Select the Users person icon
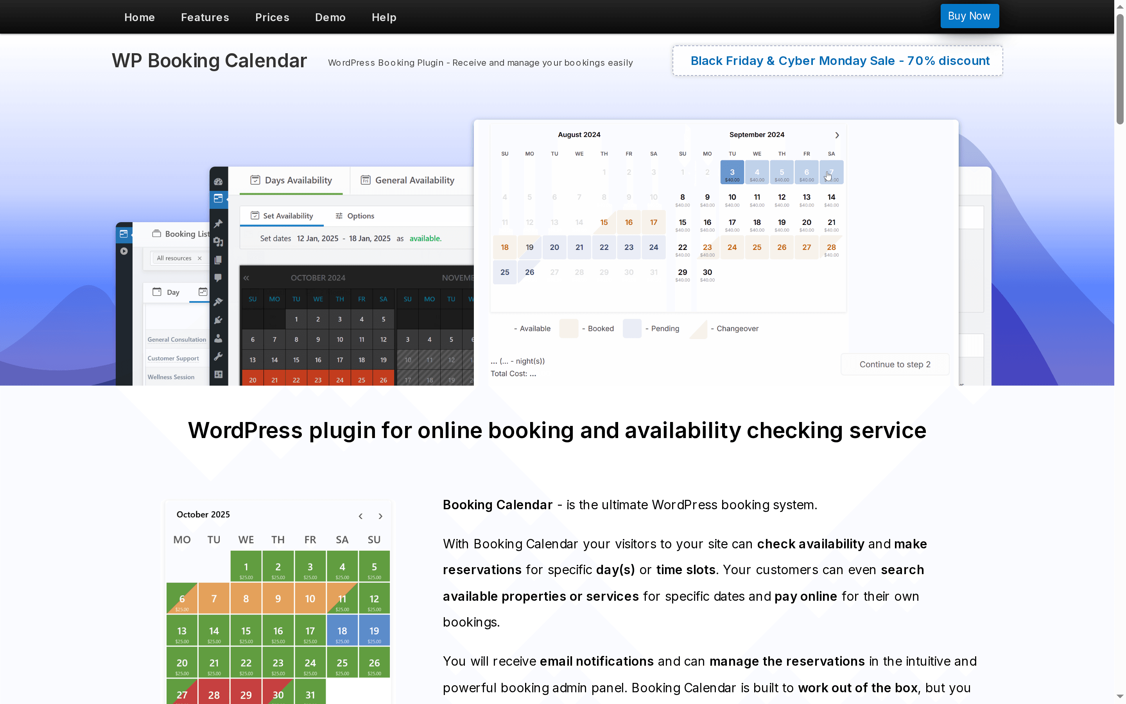Viewport: 1126px width, 704px height. (219, 338)
